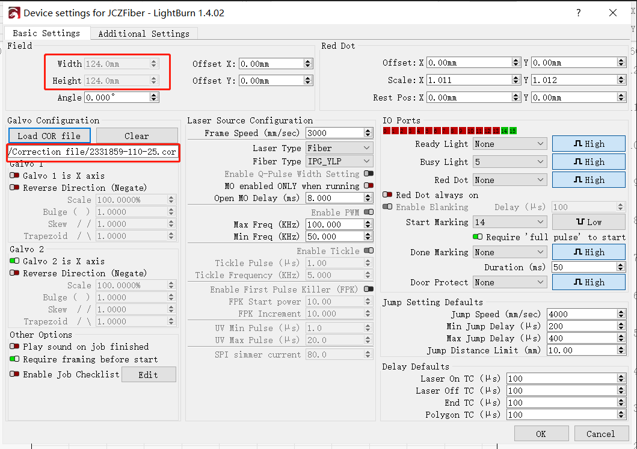Toggle Done Marking High polarity button
Screen dimensions: 637x449
(x=589, y=252)
